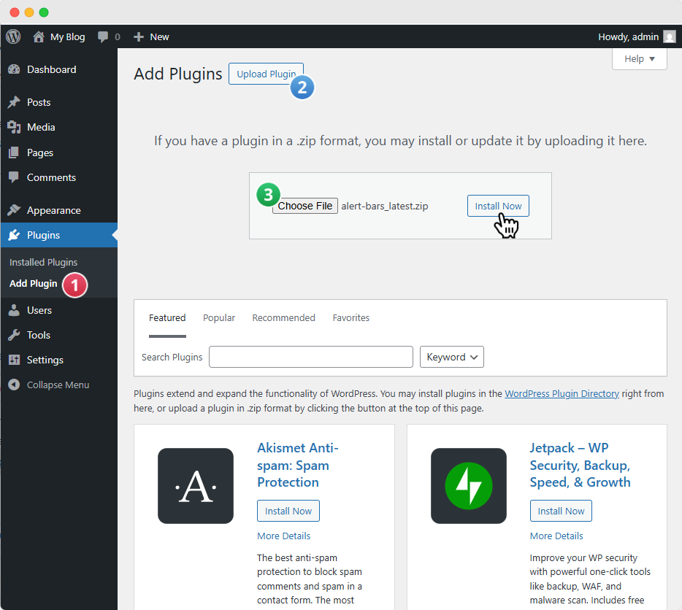
Task: Click the comments bubble icon in admin bar
Action: click(104, 36)
